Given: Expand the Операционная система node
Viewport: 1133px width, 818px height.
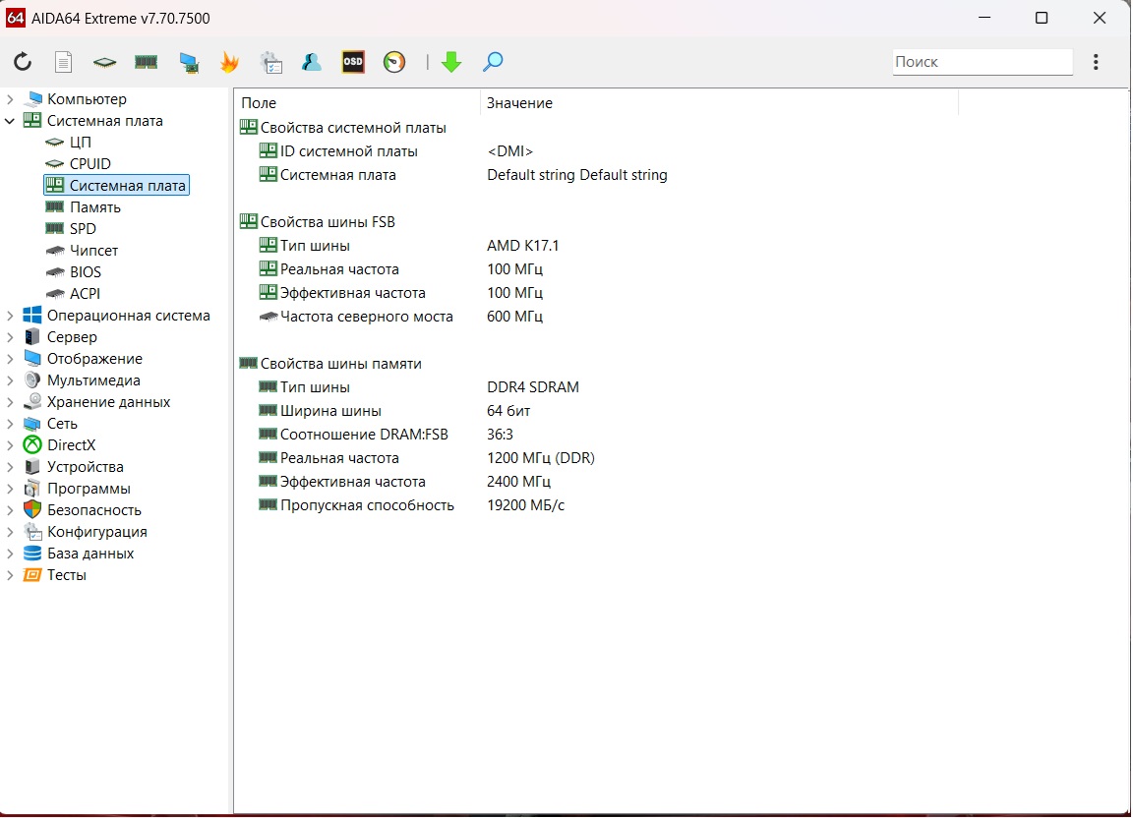Looking at the screenshot, I should tap(11, 316).
